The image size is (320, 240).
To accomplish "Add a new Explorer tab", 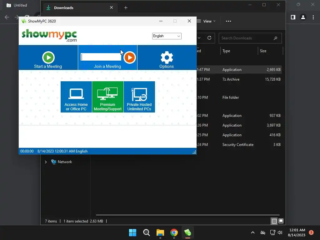I will pyautogui.click(x=126, y=8).
